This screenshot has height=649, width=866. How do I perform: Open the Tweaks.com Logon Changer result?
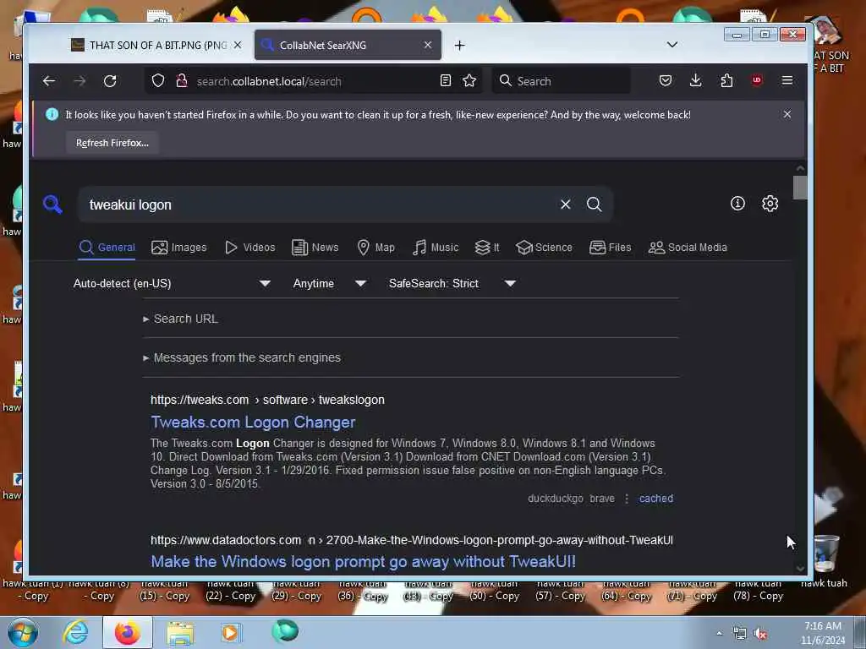pyautogui.click(x=253, y=423)
